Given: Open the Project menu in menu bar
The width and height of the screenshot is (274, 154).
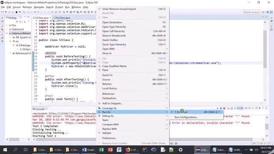Looking at the screenshot, I should (59, 7).
